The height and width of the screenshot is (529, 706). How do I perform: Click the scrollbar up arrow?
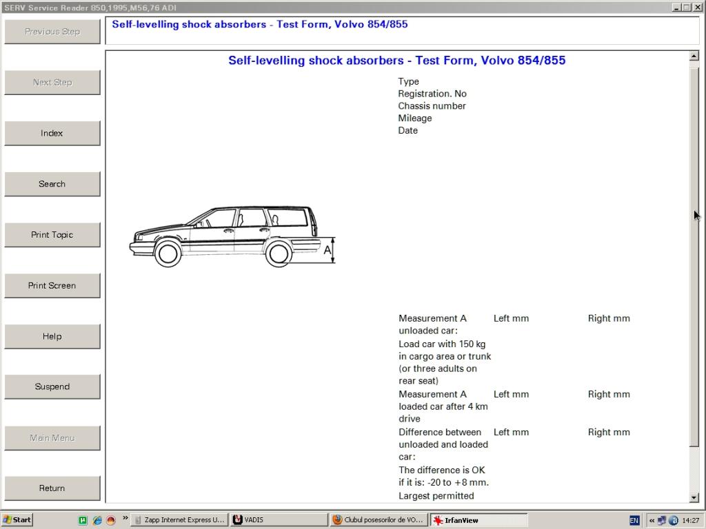tap(694, 56)
